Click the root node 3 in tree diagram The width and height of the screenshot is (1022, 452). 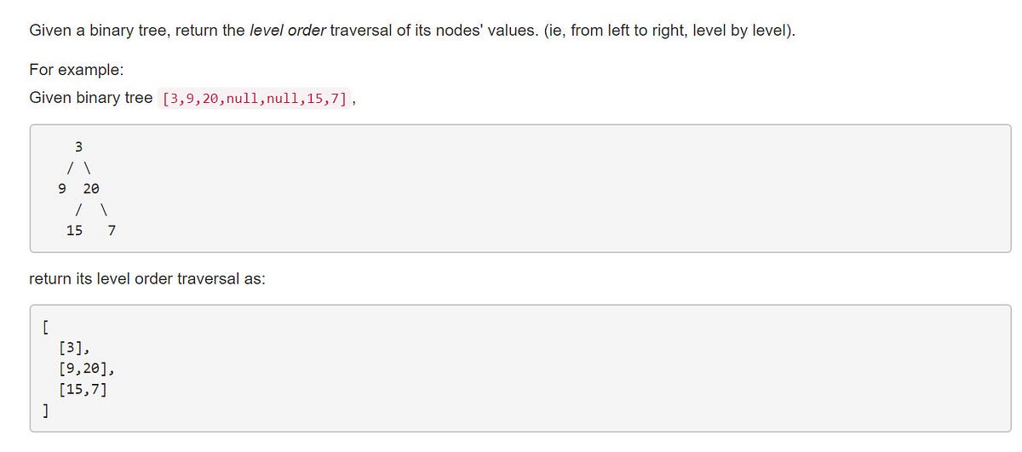78,147
